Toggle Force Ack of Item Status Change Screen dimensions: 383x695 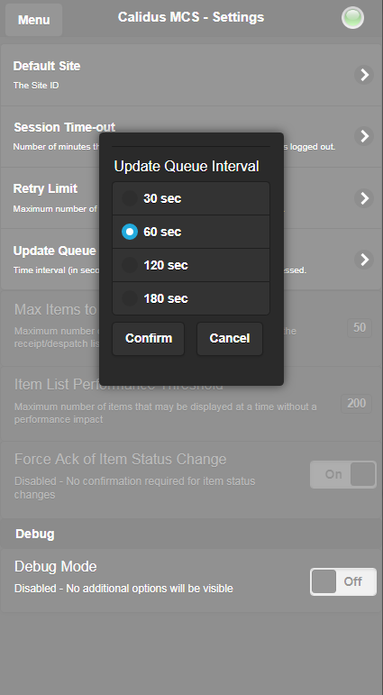click(343, 475)
